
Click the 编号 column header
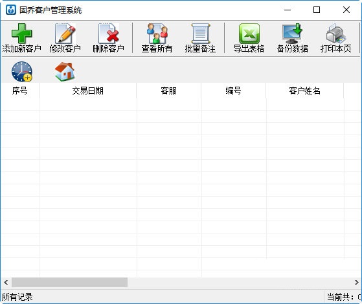[233, 91]
